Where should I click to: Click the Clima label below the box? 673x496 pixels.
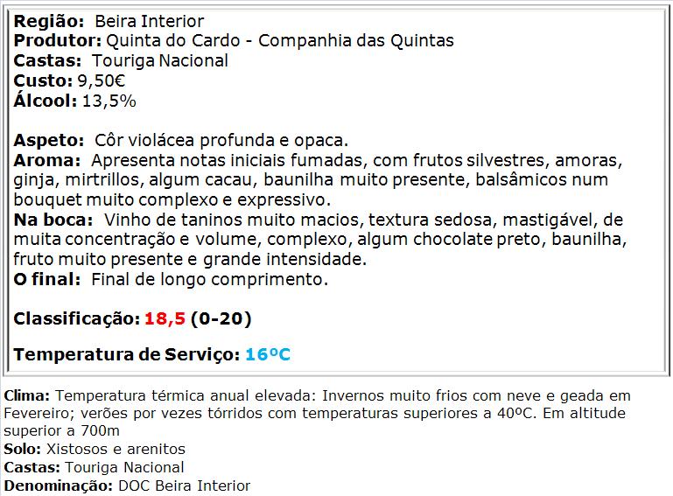[x=27, y=395]
